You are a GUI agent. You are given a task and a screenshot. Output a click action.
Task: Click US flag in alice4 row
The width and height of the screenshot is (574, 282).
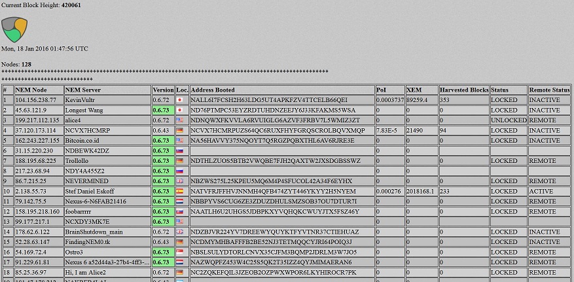(x=179, y=120)
